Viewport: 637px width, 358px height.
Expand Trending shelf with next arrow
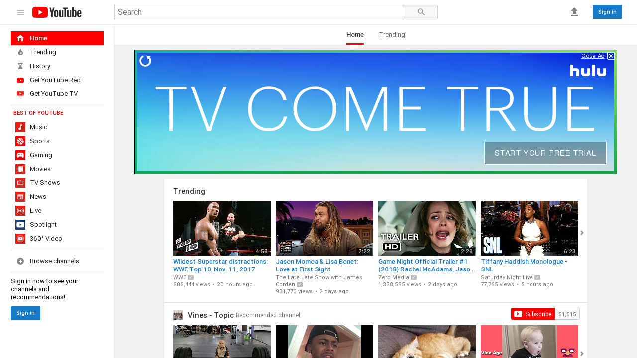click(582, 233)
